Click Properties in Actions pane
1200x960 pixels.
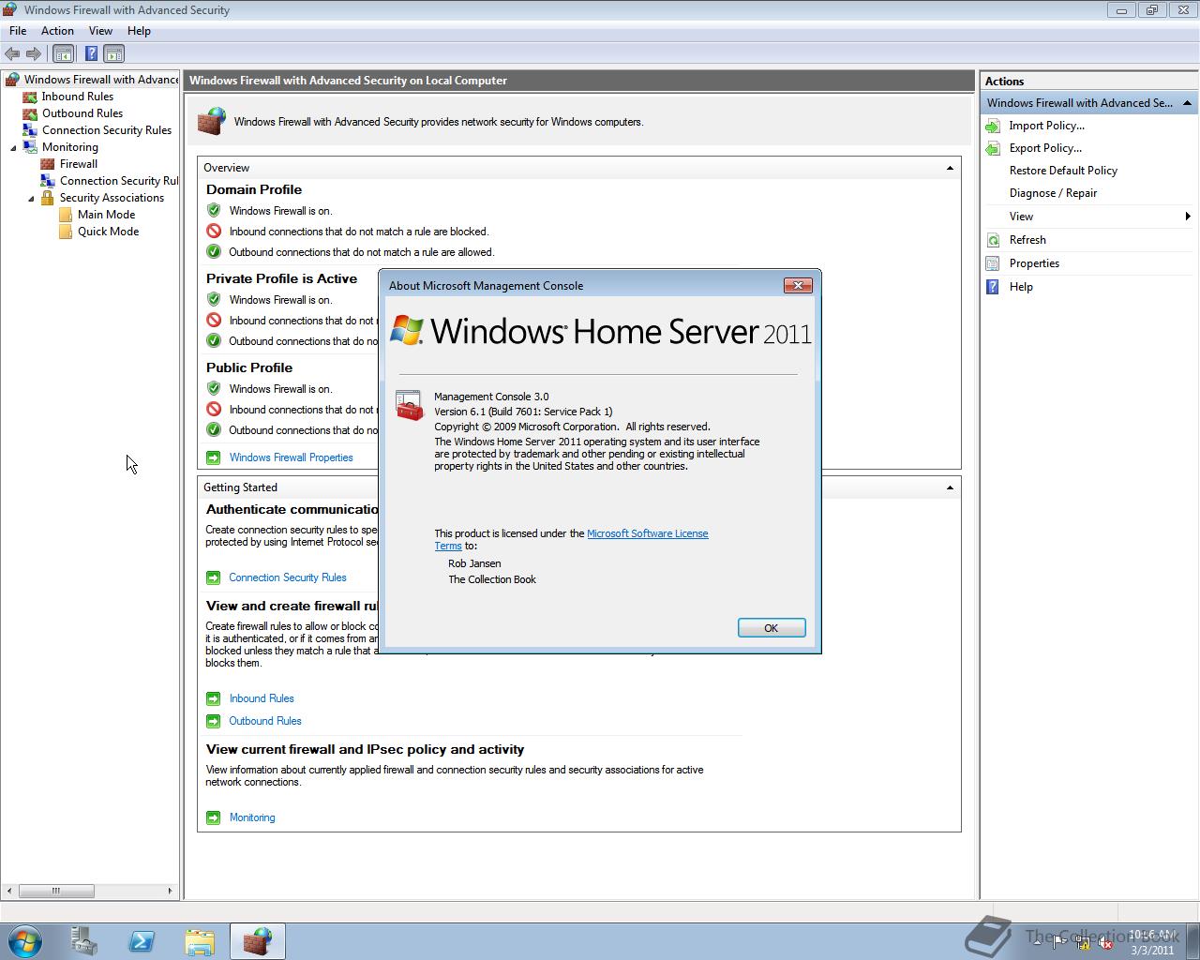[1034, 263]
